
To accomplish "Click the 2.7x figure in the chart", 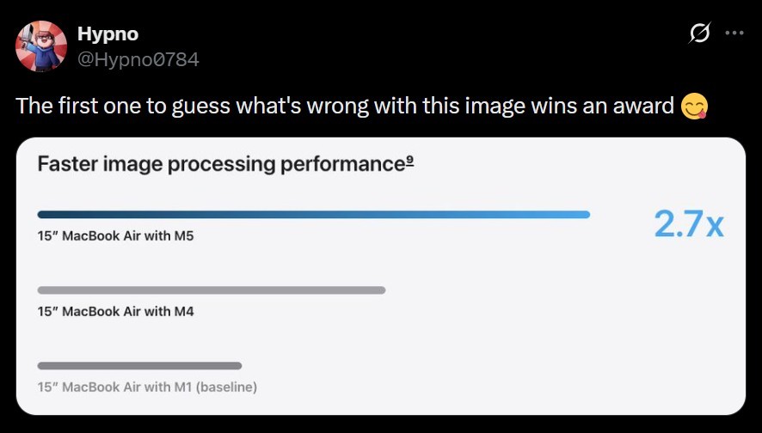I will point(689,224).
